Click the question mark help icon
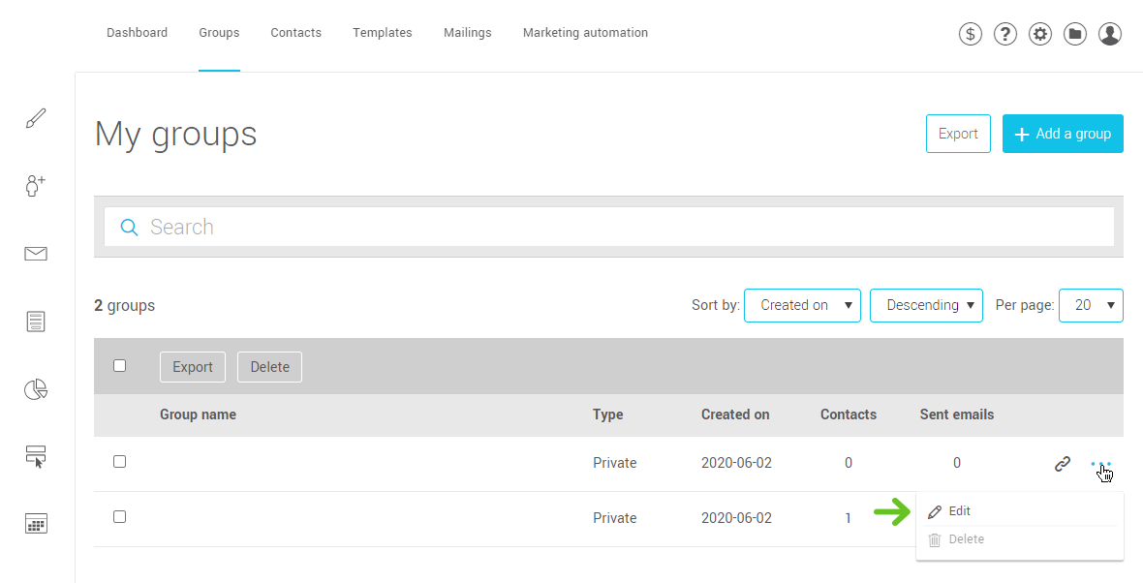 click(1005, 34)
